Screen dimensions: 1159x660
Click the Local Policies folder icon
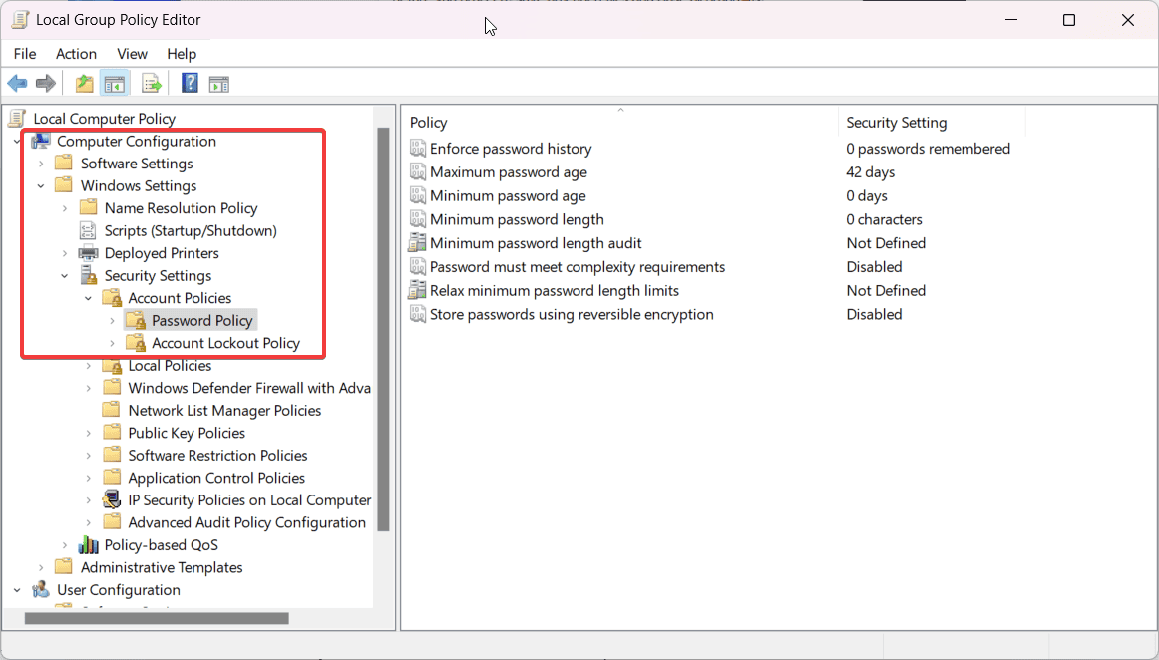[112, 365]
